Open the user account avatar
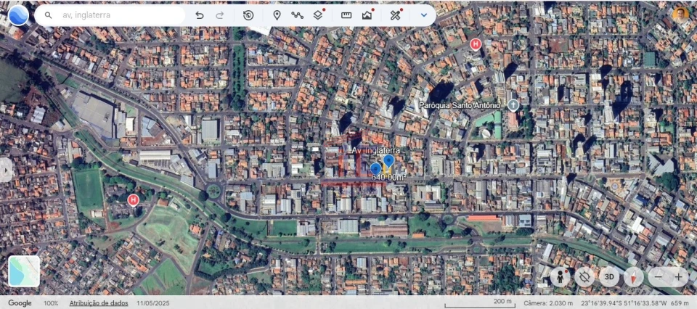This screenshot has height=309, width=697. click(x=680, y=14)
